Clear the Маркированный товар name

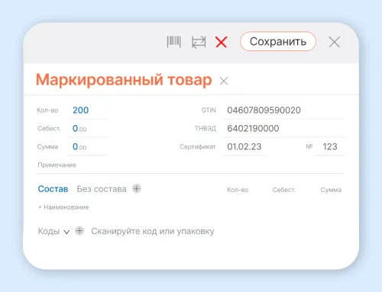[224, 81]
